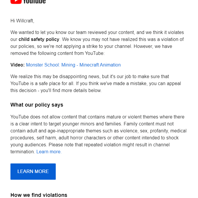Screen dimensions: 198x198
Task: Click the words Family content must not
Action: click(149, 124)
